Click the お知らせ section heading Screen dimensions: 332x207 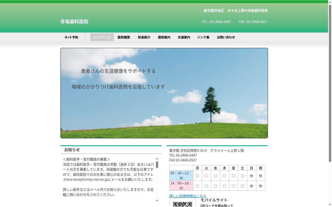(x=72, y=150)
